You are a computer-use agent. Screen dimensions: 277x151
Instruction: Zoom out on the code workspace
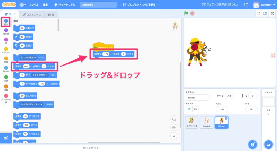(x=174, y=127)
